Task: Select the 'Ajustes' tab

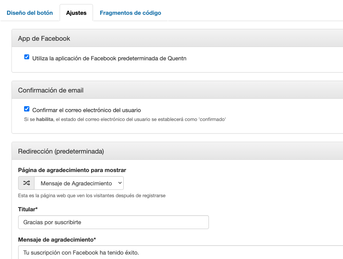Action: tap(76, 13)
